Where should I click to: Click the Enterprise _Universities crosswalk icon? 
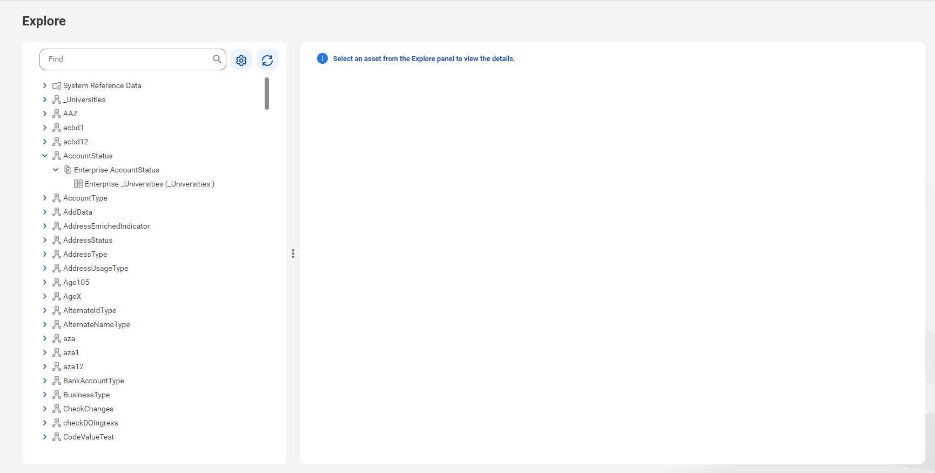(x=78, y=184)
